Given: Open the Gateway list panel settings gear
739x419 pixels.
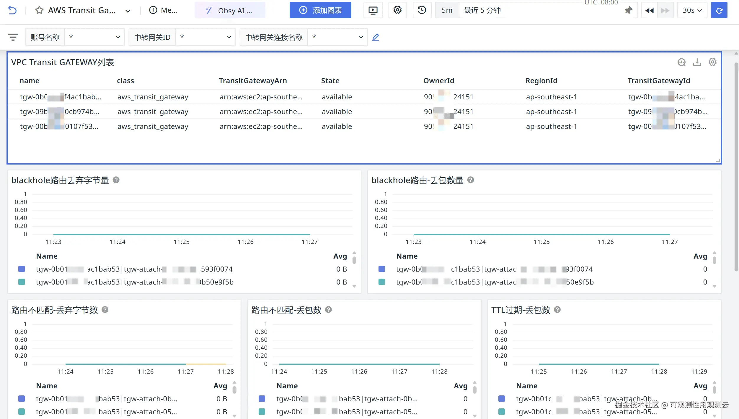Looking at the screenshot, I should (x=712, y=62).
